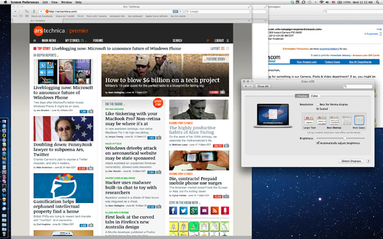
Task: Open Spotlight search in menu bar
Action: (378, 2)
